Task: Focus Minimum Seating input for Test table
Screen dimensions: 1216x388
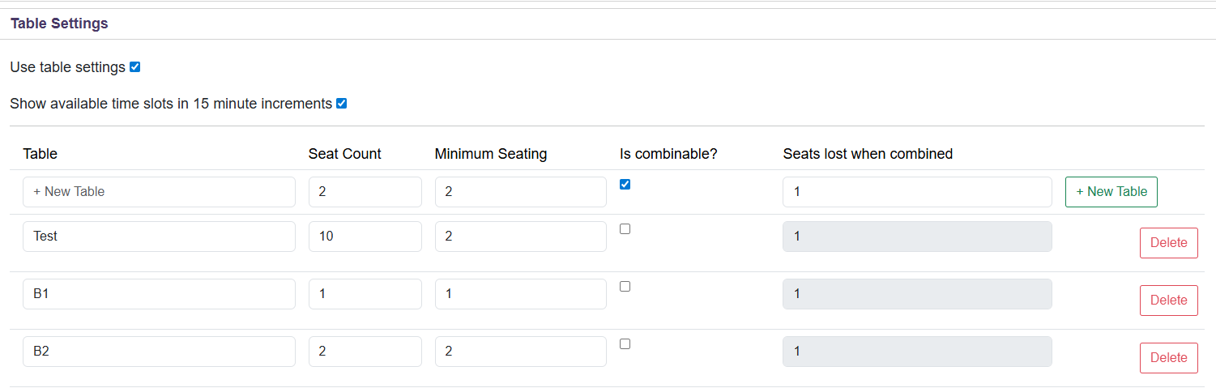Action: [520, 237]
